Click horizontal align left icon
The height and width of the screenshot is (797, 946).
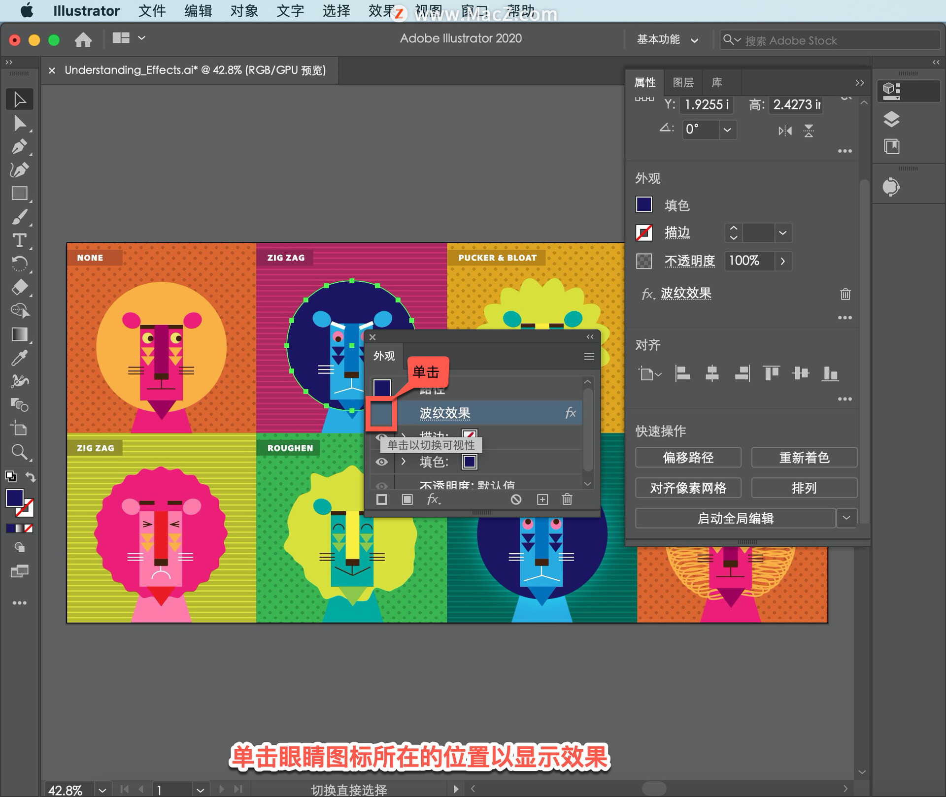(682, 374)
